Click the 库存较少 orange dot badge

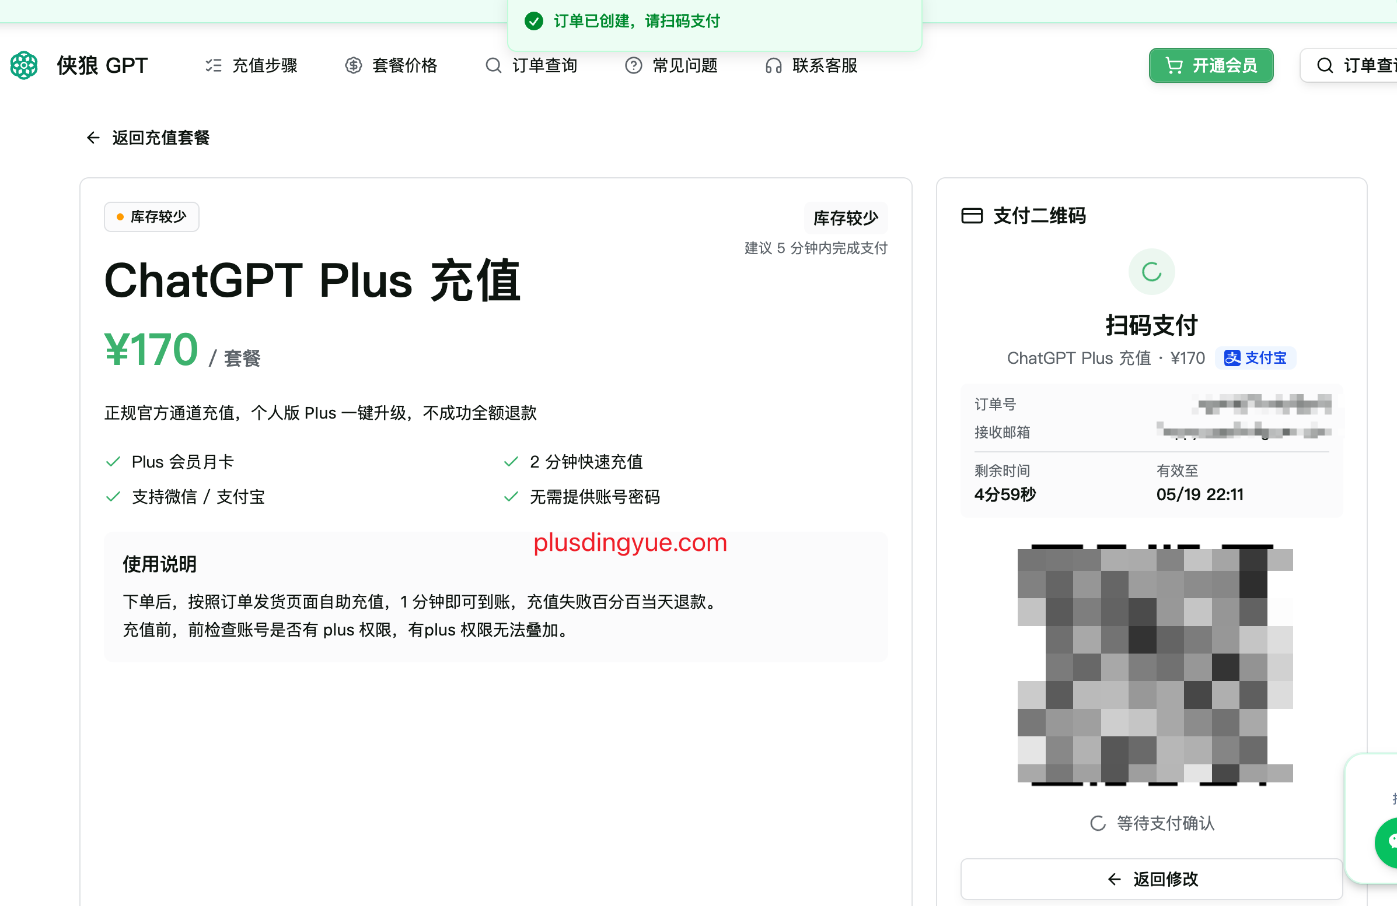(152, 217)
